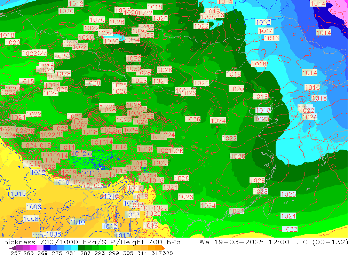Select the bright magenta legend swatch
This screenshot has height=255, width=348.
(33, 248)
